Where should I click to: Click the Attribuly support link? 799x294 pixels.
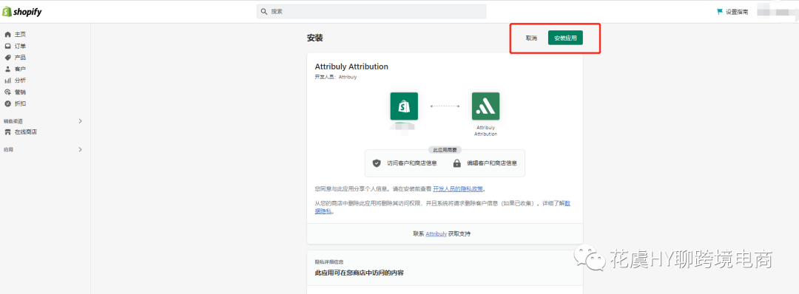(436, 234)
